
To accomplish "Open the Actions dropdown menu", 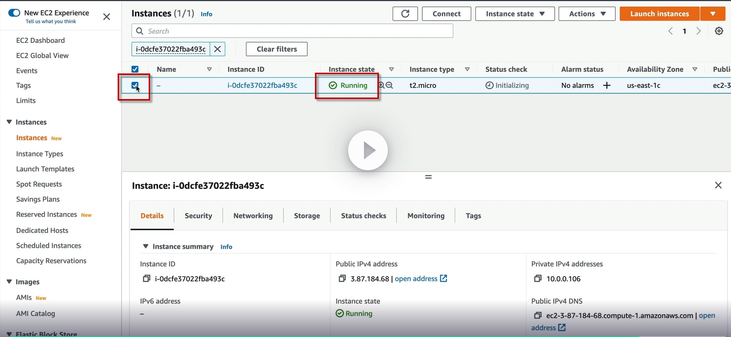I will [587, 14].
